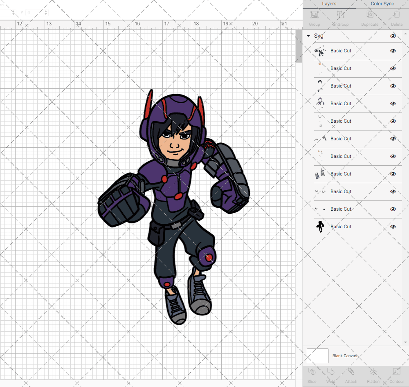Select first Basic Cut layer thumbnail
Viewport: 409px width, 387px height.
320,51
